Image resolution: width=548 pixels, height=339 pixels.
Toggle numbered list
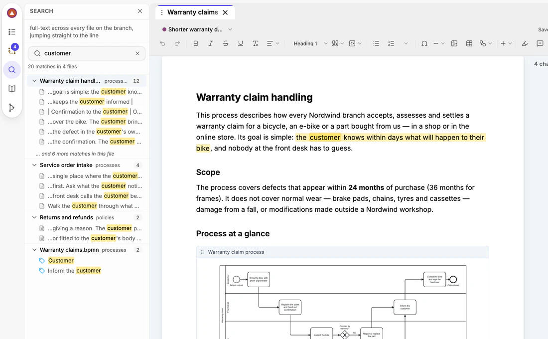pyautogui.click(x=391, y=43)
